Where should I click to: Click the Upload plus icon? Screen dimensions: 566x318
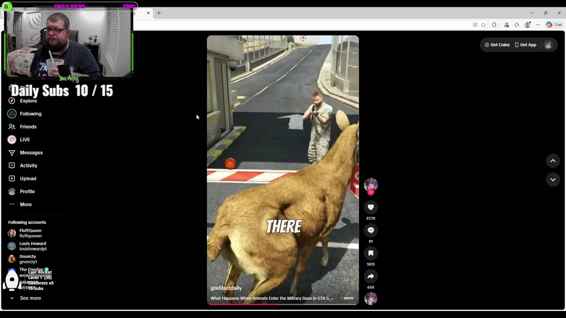[12, 178]
